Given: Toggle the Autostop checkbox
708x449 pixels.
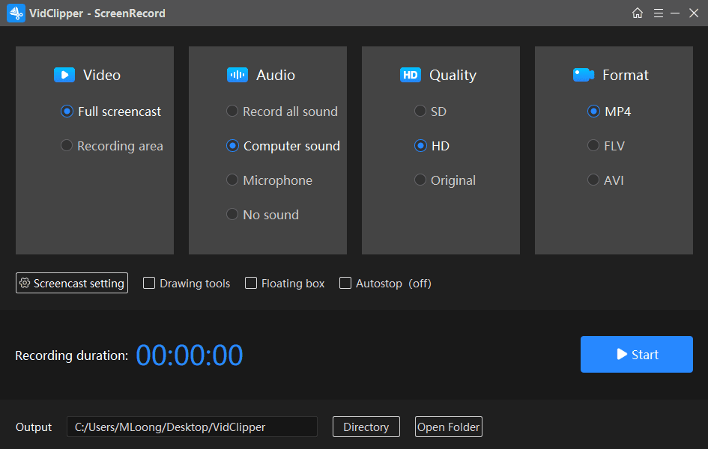Looking at the screenshot, I should coord(345,283).
